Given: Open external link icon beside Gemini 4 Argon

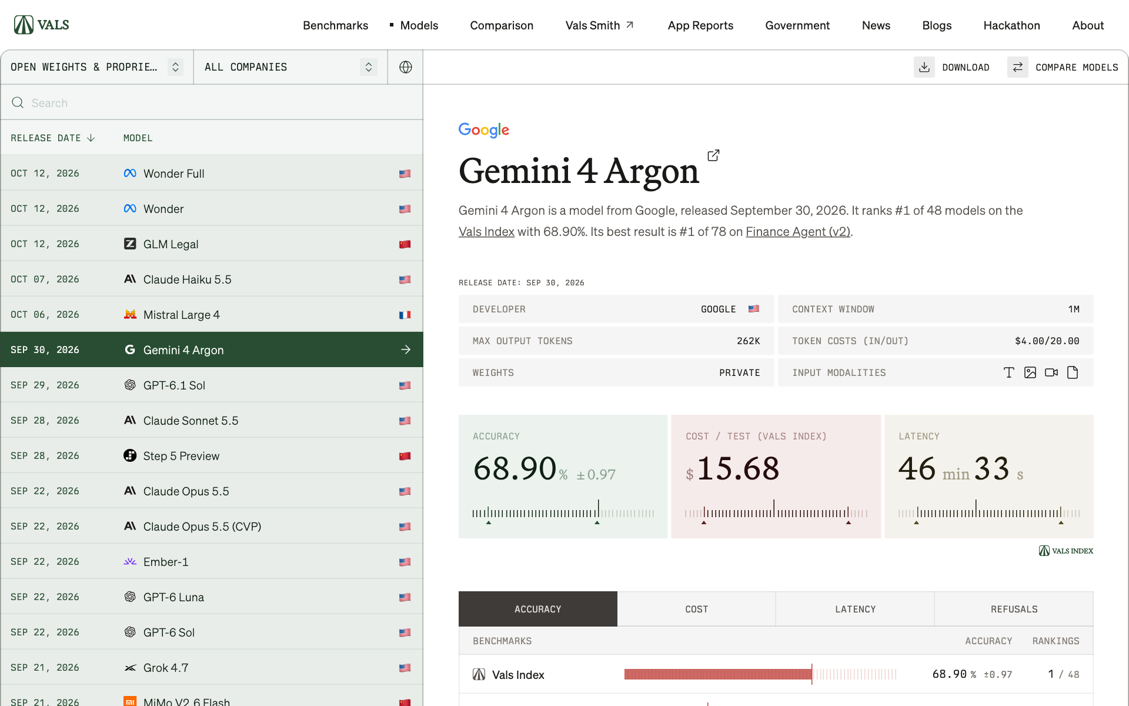Looking at the screenshot, I should pyautogui.click(x=713, y=155).
